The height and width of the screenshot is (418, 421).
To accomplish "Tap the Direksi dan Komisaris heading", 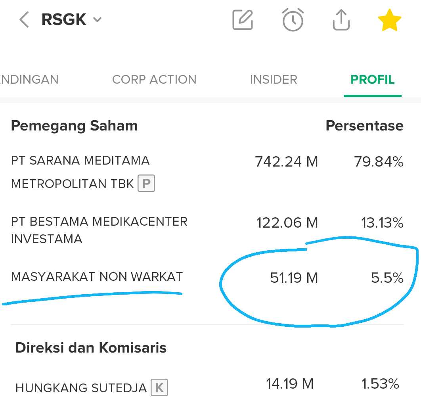I will (91, 348).
